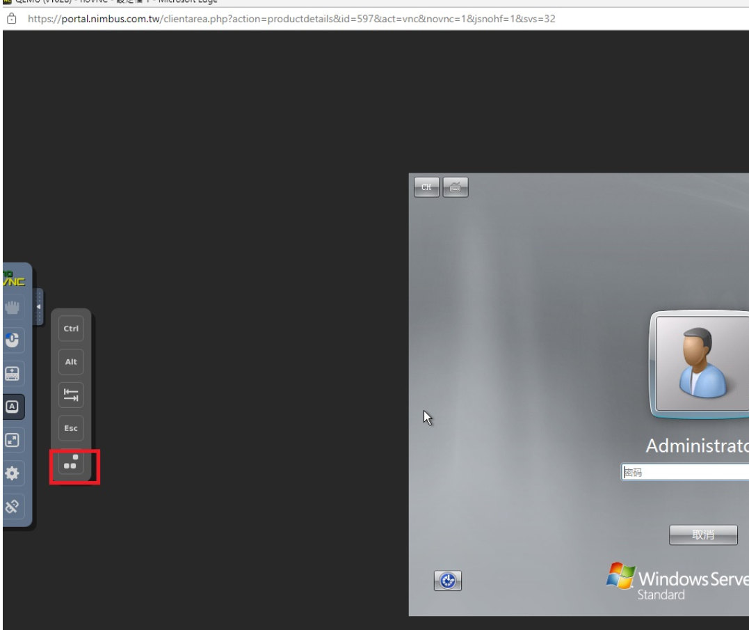Click the 取消 cancel button
The width and height of the screenshot is (749, 630).
click(702, 535)
